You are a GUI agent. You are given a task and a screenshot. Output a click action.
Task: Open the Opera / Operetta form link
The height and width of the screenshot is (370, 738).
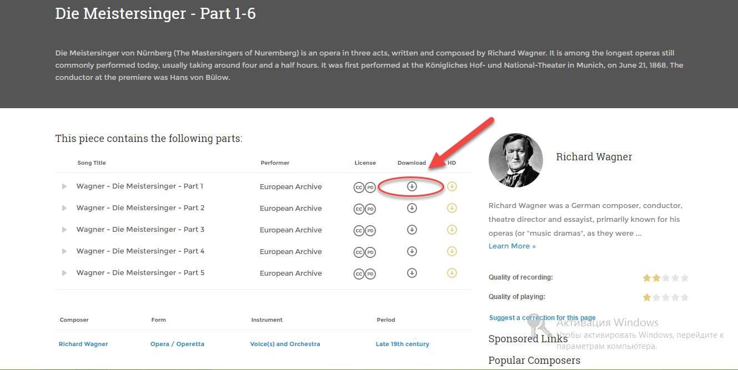click(177, 344)
